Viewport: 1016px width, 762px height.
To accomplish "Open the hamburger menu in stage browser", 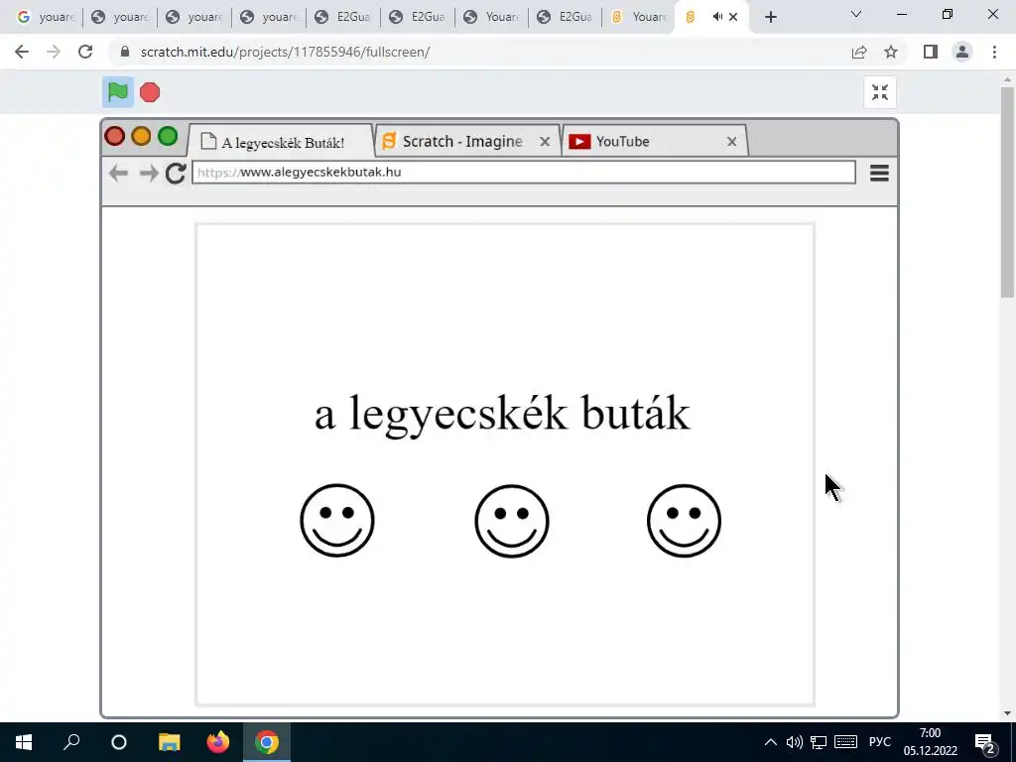I will [879, 173].
